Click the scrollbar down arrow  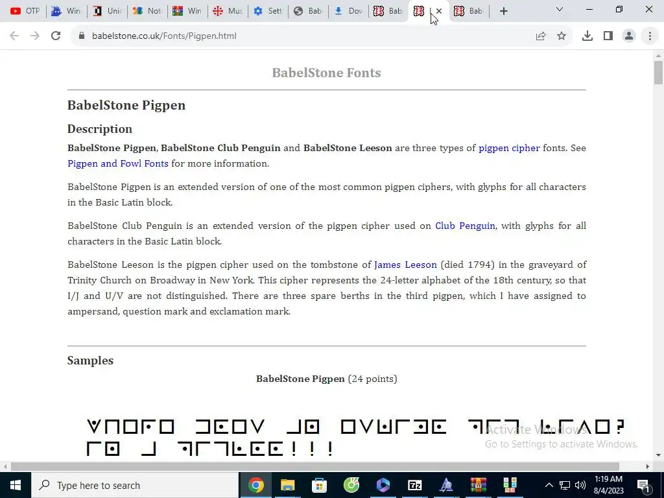(x=658, y=455)
